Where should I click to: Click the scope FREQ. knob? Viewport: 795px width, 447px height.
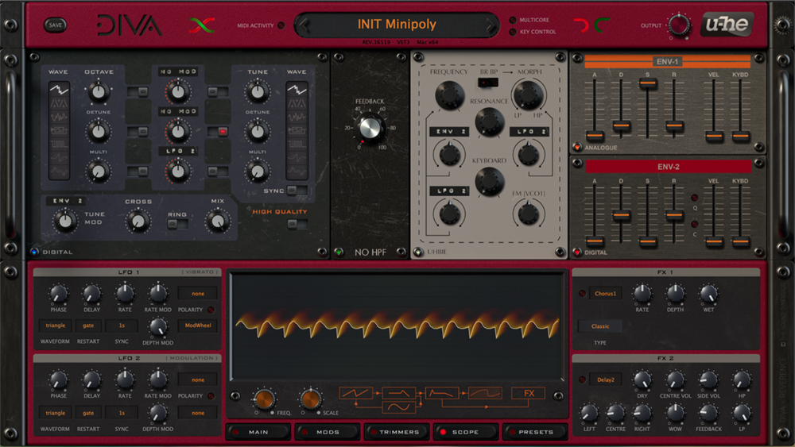tap(264, 399)
